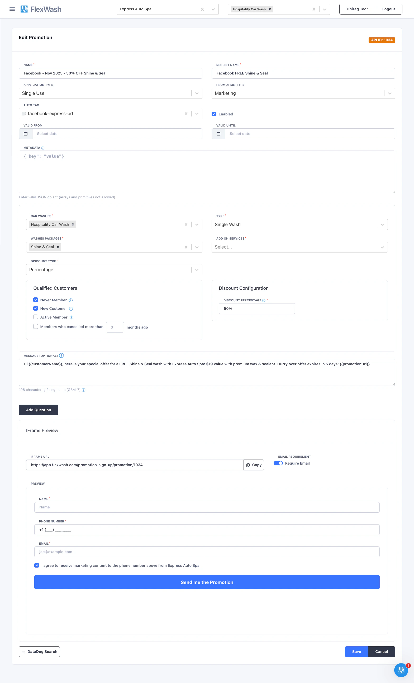Toggle the marketing content agreement checkbox

[x=37, y=565]
